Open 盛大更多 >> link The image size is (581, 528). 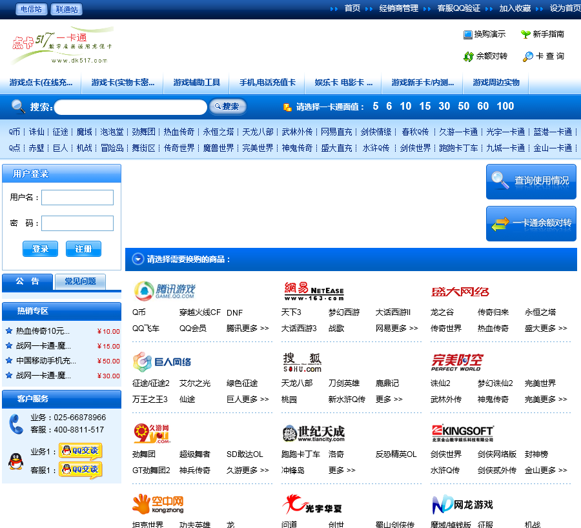pos(545,329)
